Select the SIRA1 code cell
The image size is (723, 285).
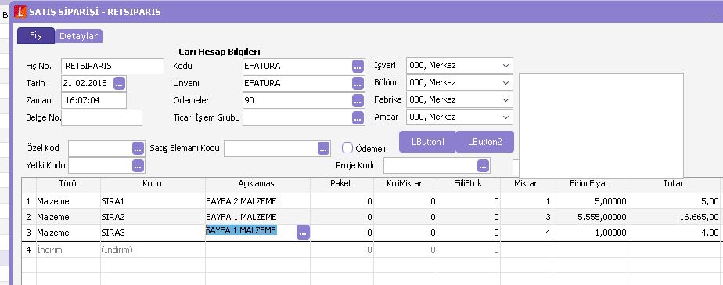(x=153, y=201)
